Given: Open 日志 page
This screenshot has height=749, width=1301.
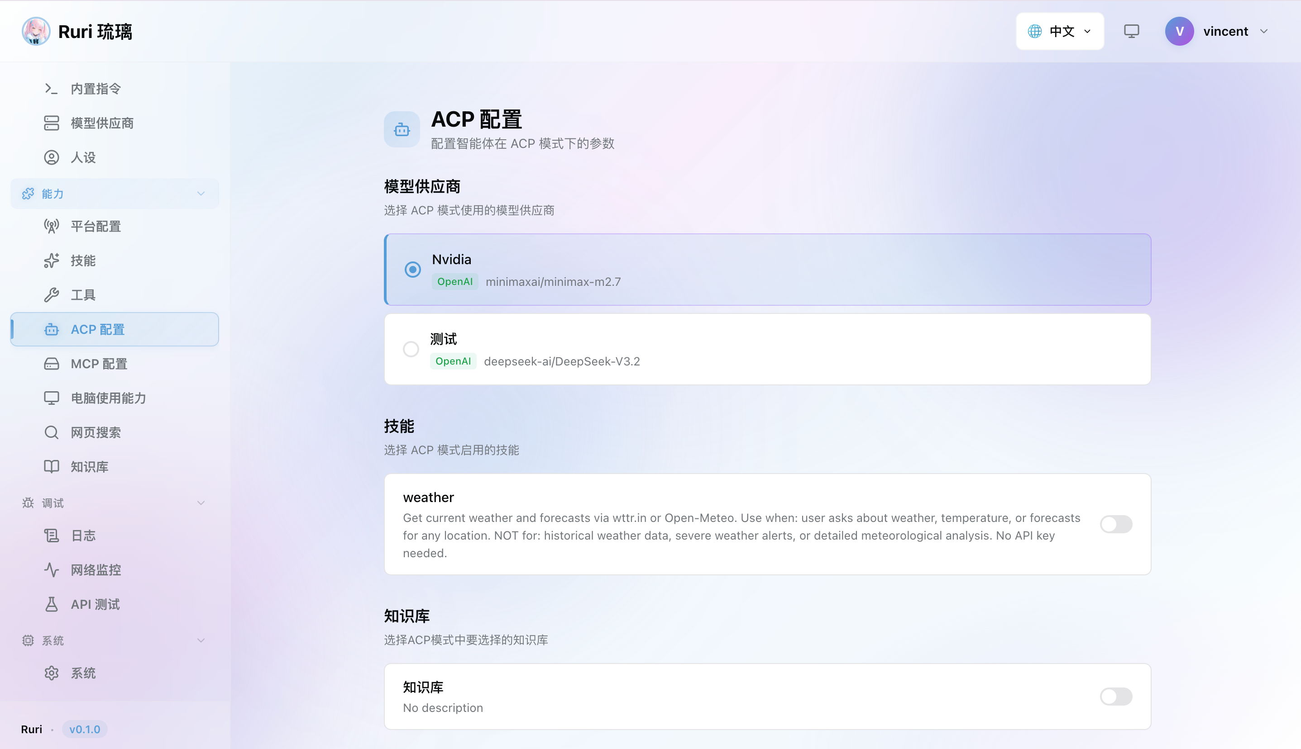Looking at the screenshot, I should tap(114, 536).
